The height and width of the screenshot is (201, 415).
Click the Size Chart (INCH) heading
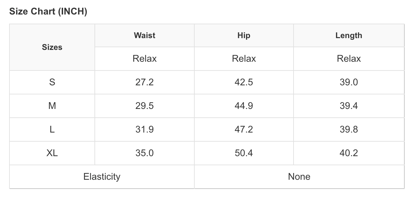[48, 12]
